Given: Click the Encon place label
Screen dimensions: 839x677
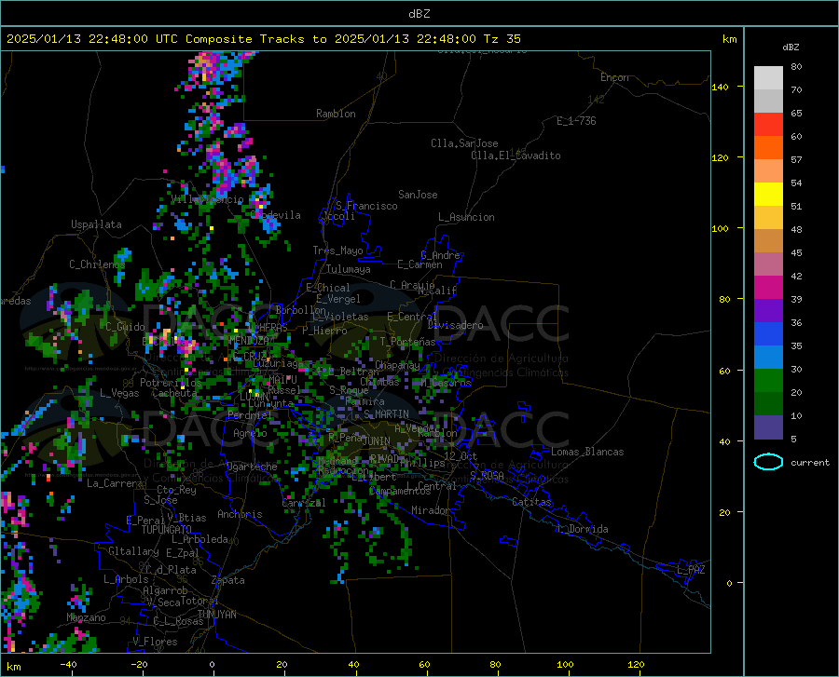Looking at the screenshot, I should 614,77.
